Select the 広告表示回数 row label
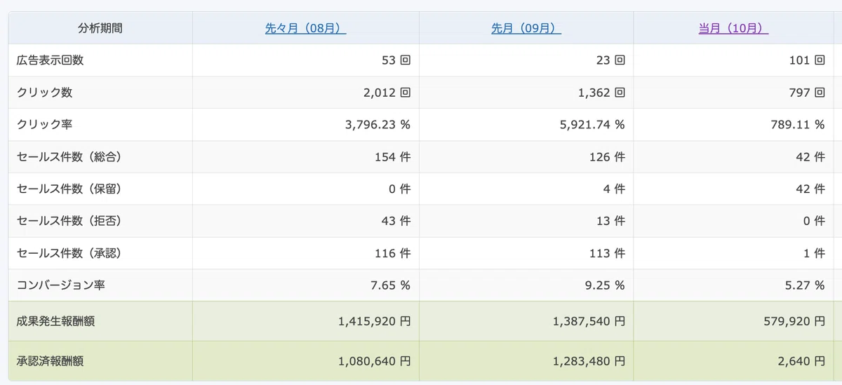842x385 pixels. pyautogui.click(x=51, y=60)
